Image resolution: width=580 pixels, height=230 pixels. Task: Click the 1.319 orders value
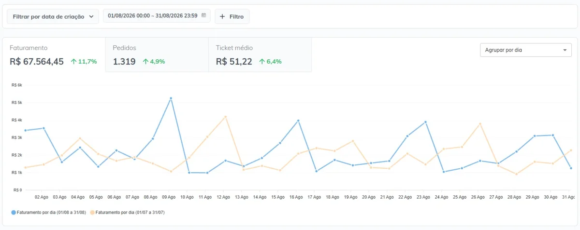point(124,61)
